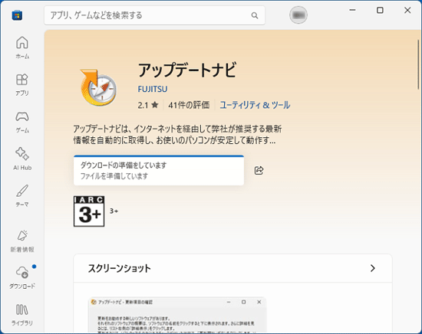Go to ホーム in sidebar

pos(22,47)
